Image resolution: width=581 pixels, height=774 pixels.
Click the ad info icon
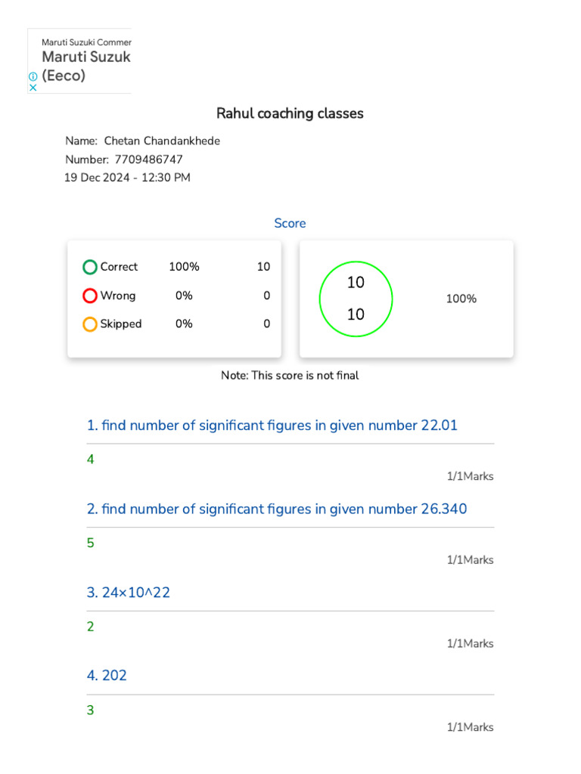coord(33,76)
